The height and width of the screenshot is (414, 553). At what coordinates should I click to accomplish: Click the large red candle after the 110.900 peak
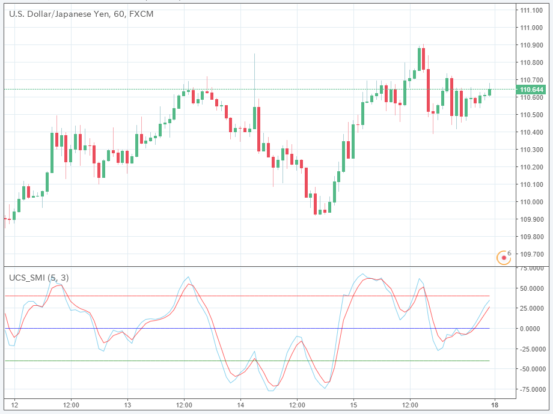[x=428, y=90]
